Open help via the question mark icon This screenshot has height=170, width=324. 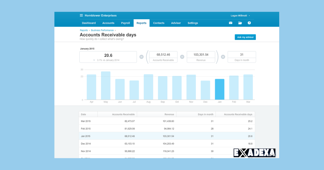coord(249,23)
